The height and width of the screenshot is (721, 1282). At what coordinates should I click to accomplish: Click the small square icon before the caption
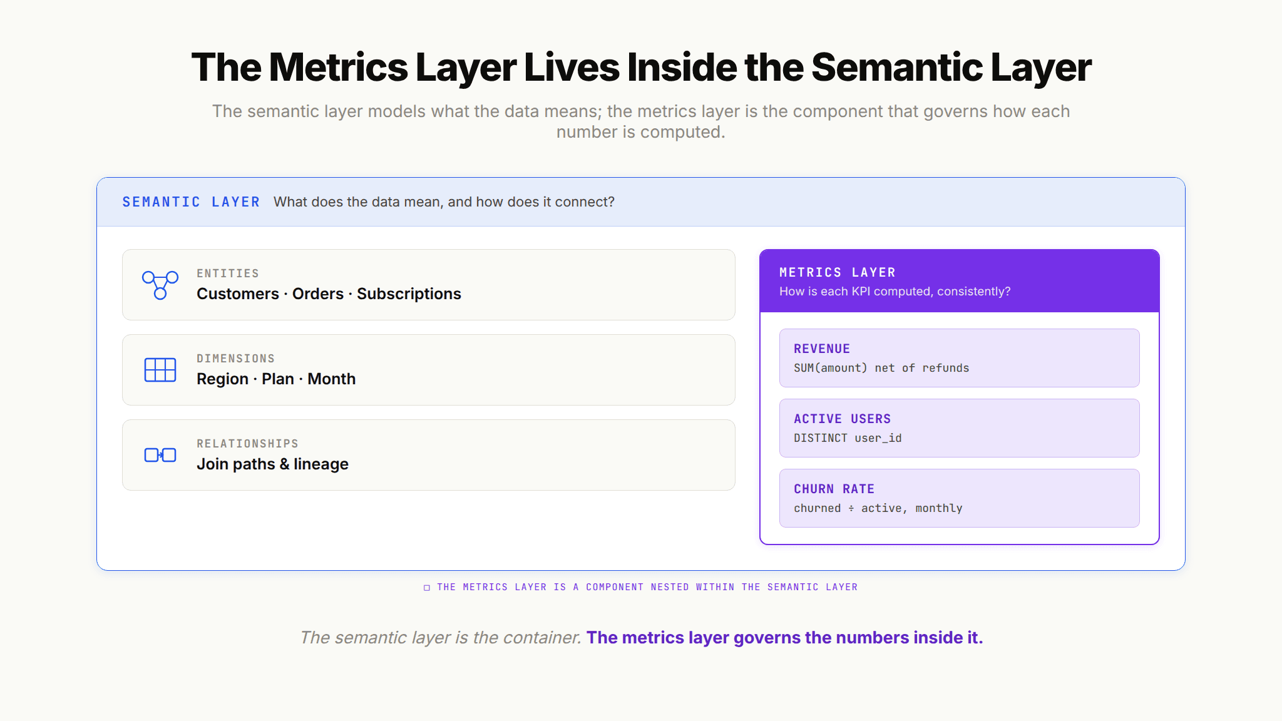(x=427, y=588)
